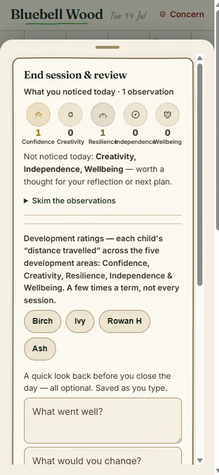
Task: Click the What went well text box
Action: tap(103, 421)
